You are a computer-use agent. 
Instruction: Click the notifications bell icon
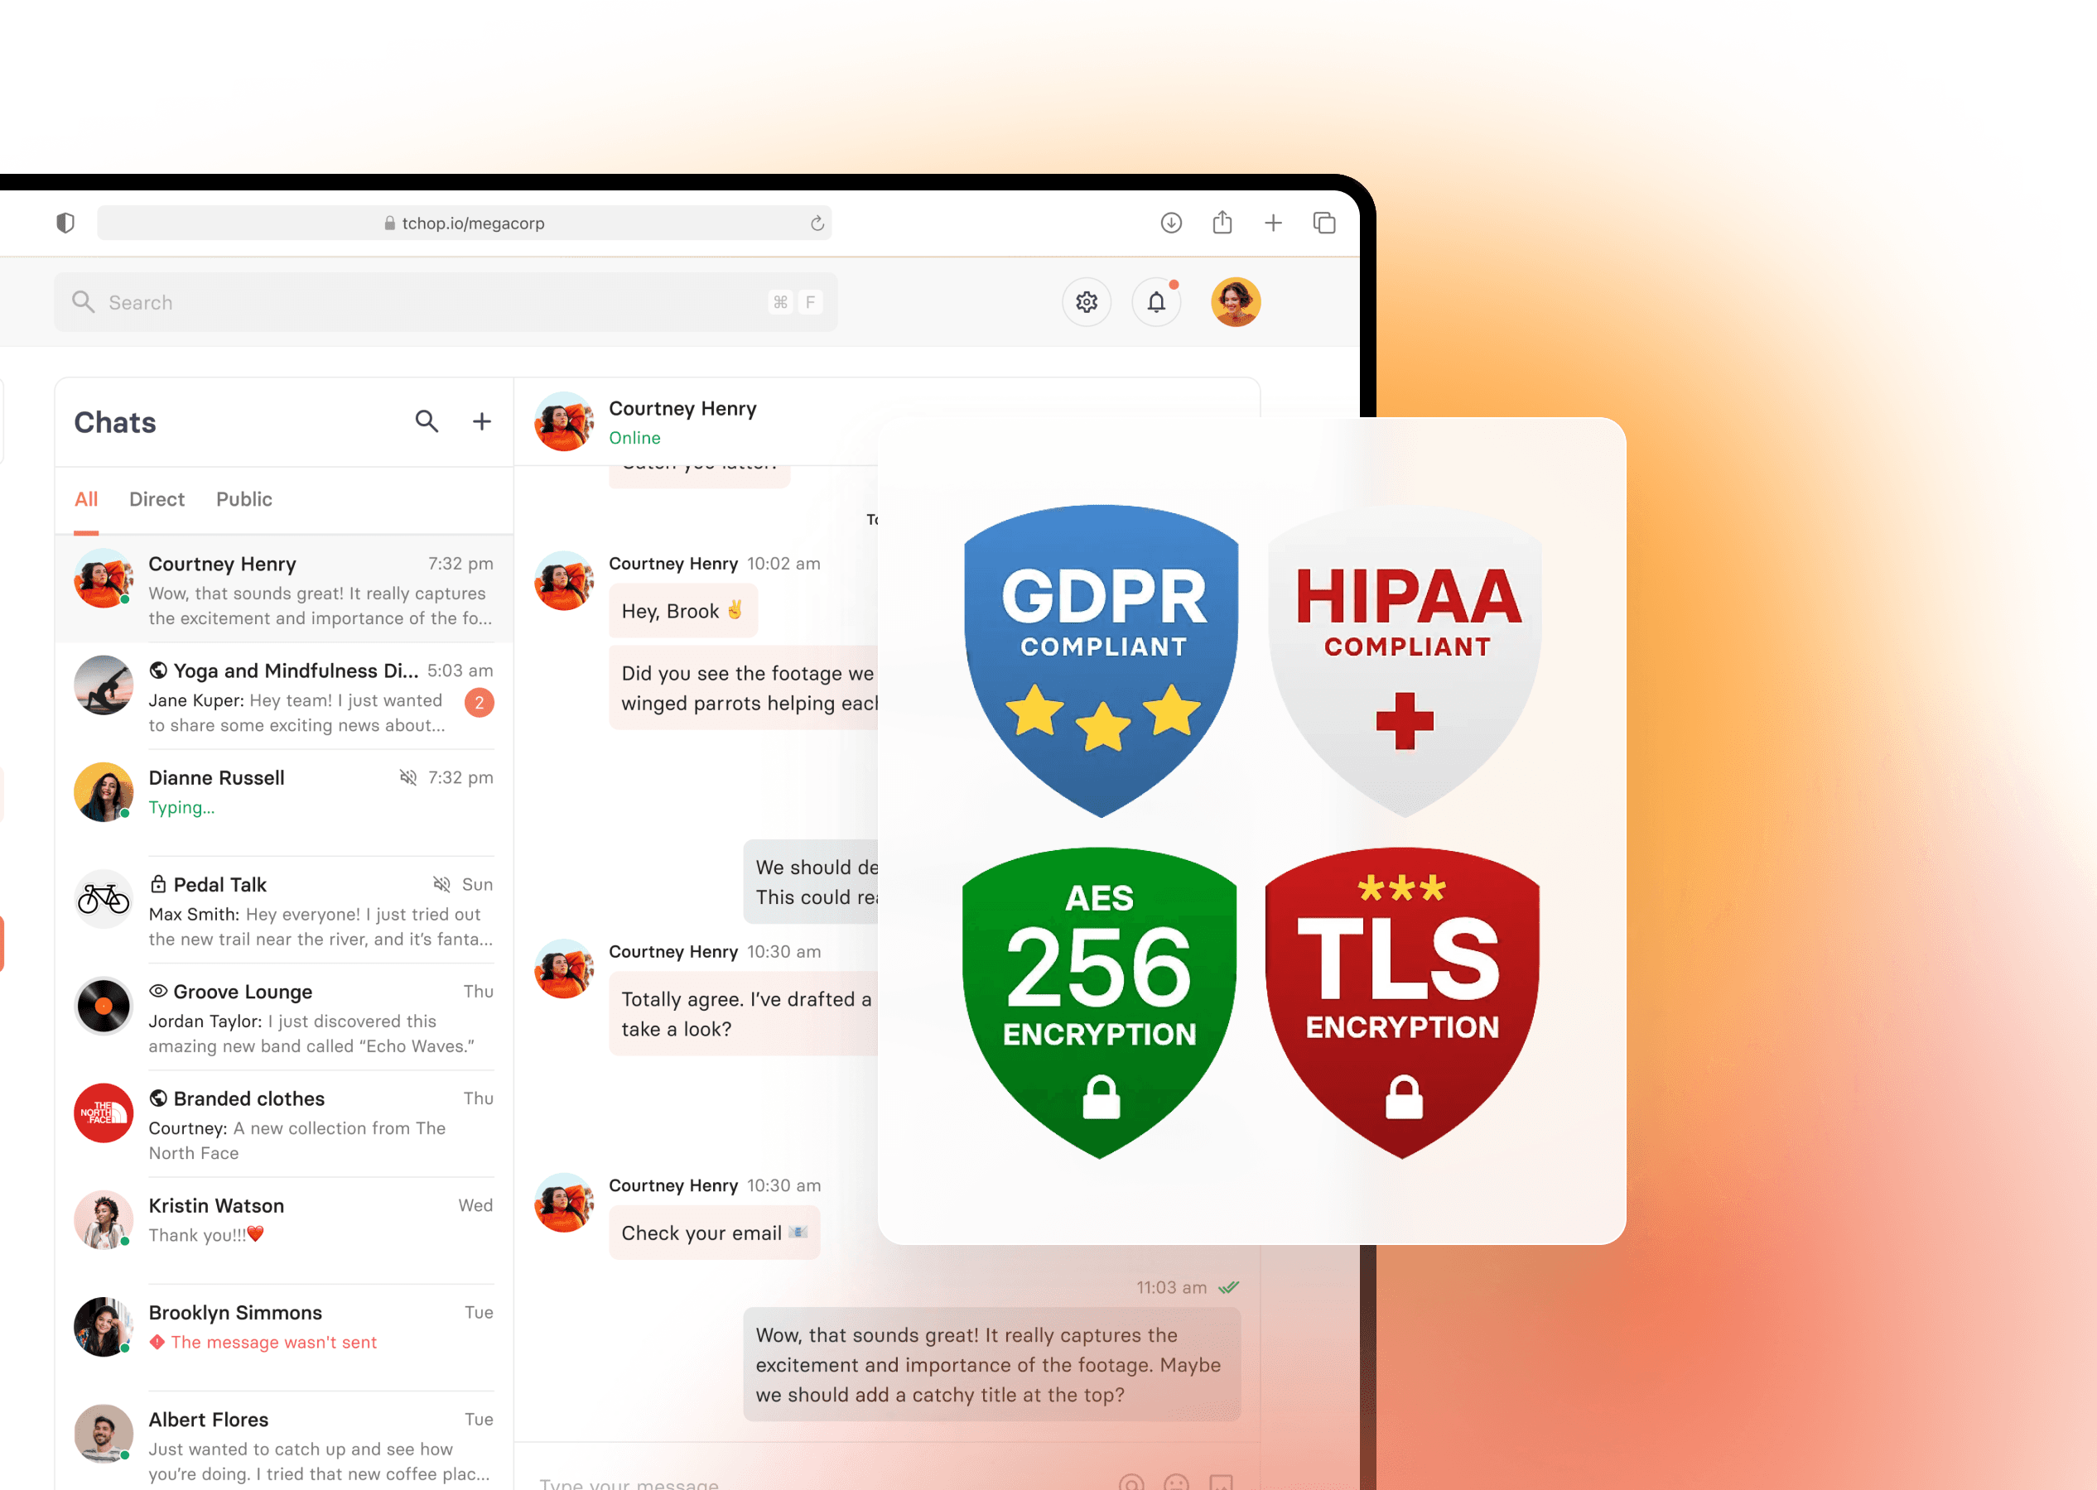(1159, 301)
